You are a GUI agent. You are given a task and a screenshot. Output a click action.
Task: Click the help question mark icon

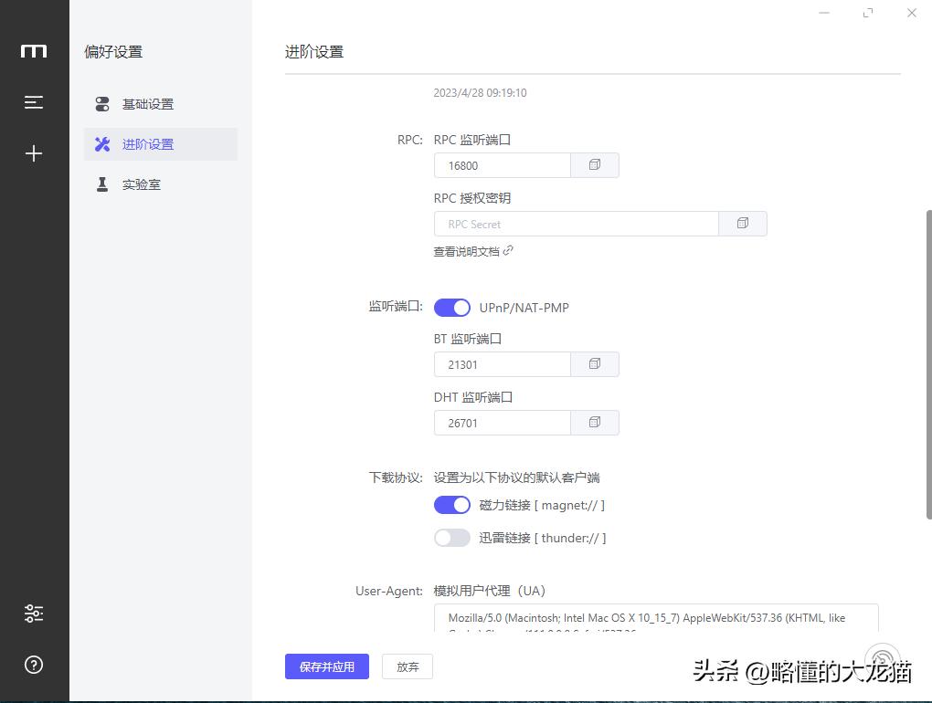click(x=34, y=665)
